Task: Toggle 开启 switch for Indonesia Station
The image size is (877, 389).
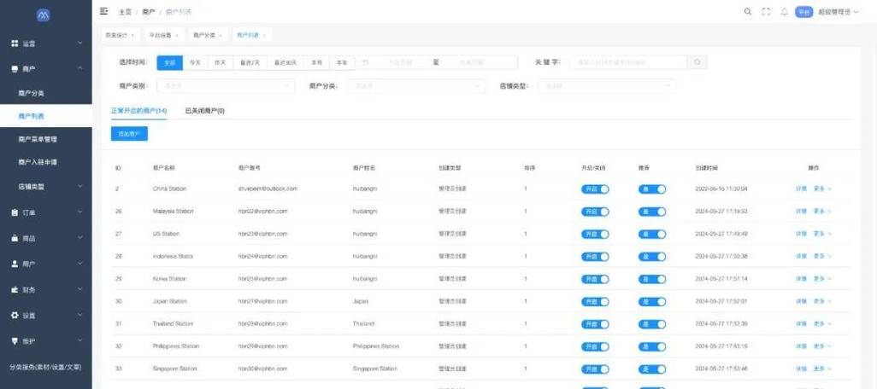Action: pos(595,257)
